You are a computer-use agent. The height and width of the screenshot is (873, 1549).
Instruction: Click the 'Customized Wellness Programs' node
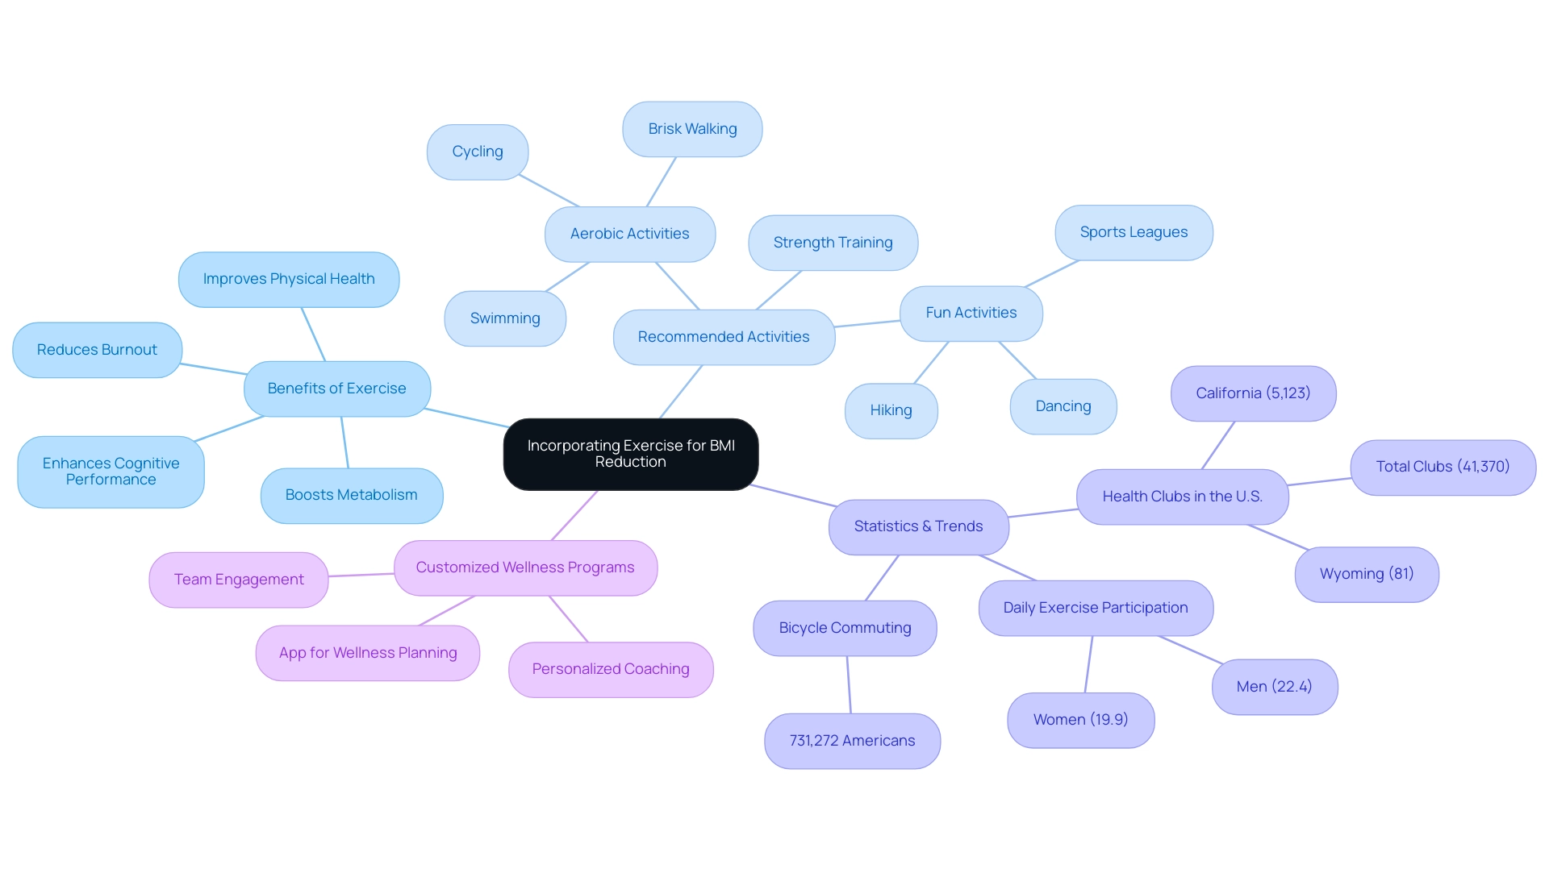(x=525, y=566)
